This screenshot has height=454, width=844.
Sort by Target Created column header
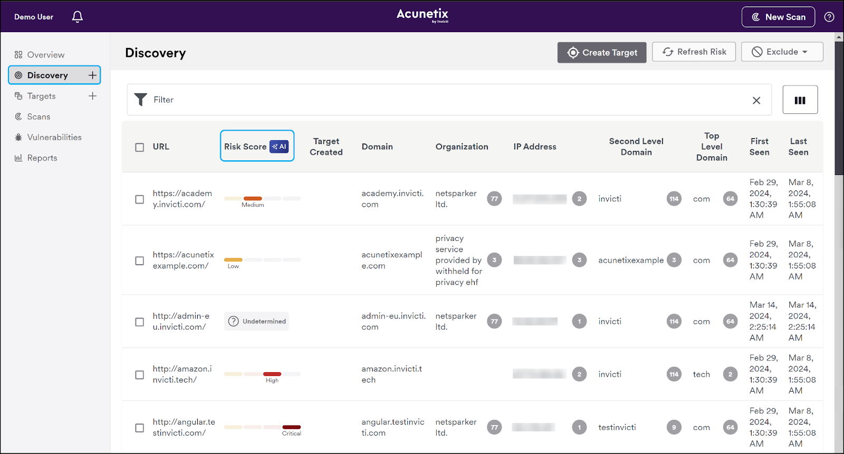[327, 147]
